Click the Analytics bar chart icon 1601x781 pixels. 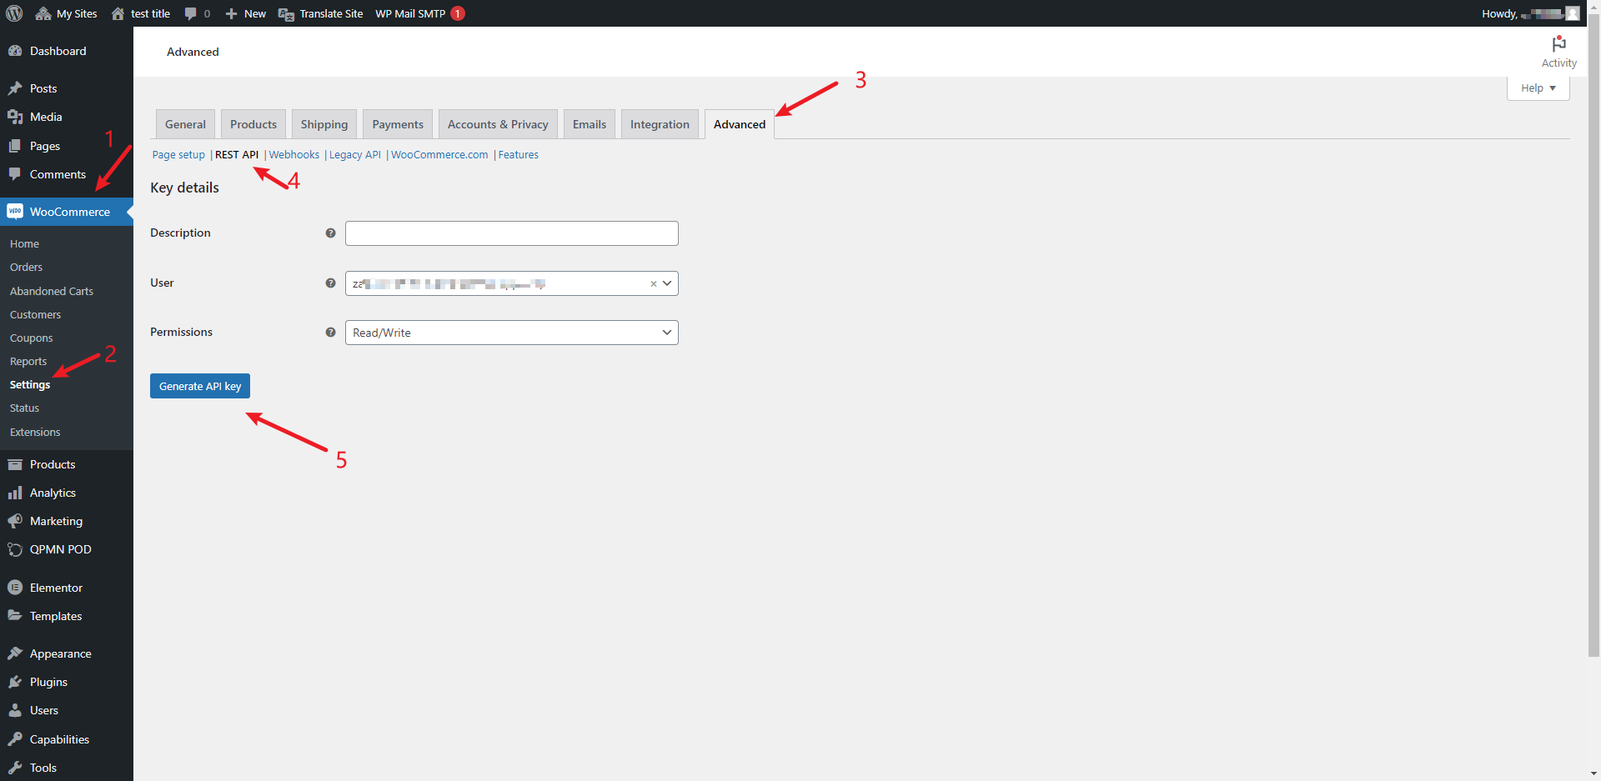(15, 493)
